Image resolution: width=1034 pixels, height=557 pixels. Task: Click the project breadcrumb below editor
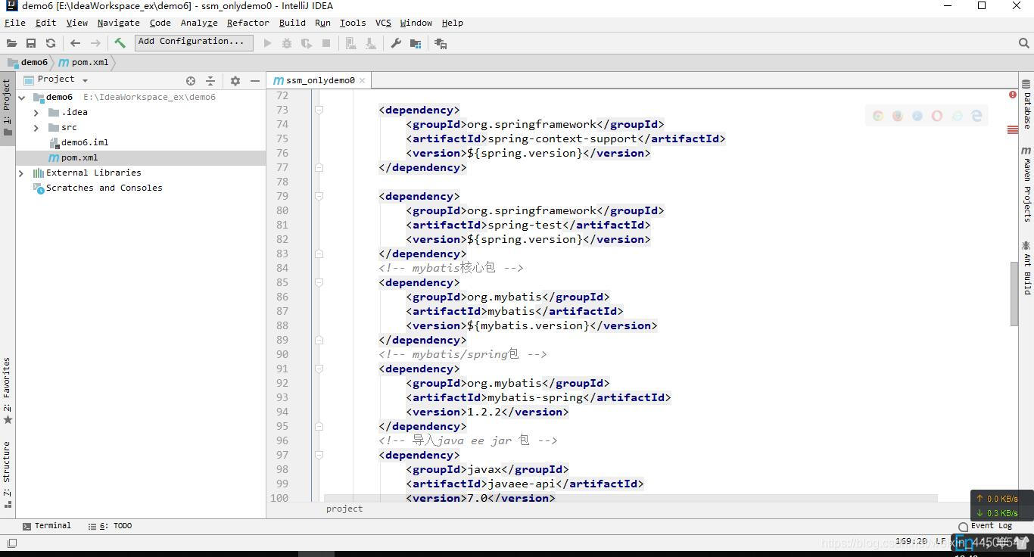(x=344, y=509)
